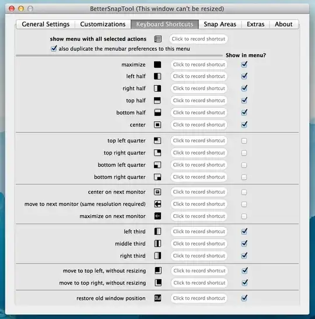Enable Show in menu for top left quarter
Viewport: 315px width, 319px height.
(244, 141)
